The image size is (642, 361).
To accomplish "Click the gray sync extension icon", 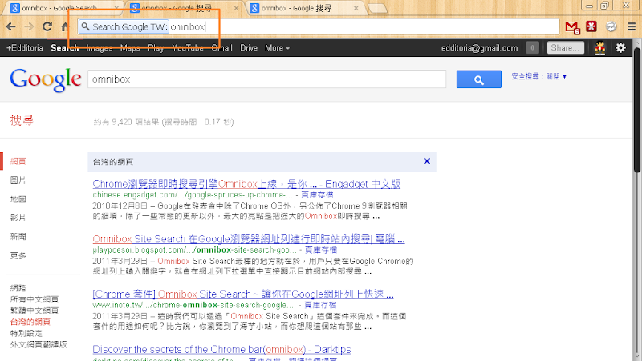I will tap(612, 26).
